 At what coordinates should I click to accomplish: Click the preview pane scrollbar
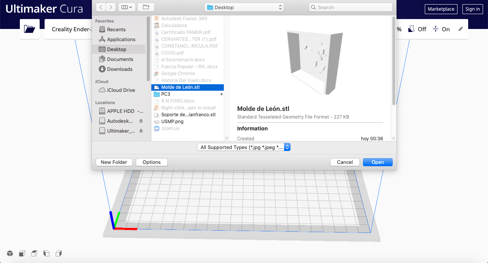(394, 61)
